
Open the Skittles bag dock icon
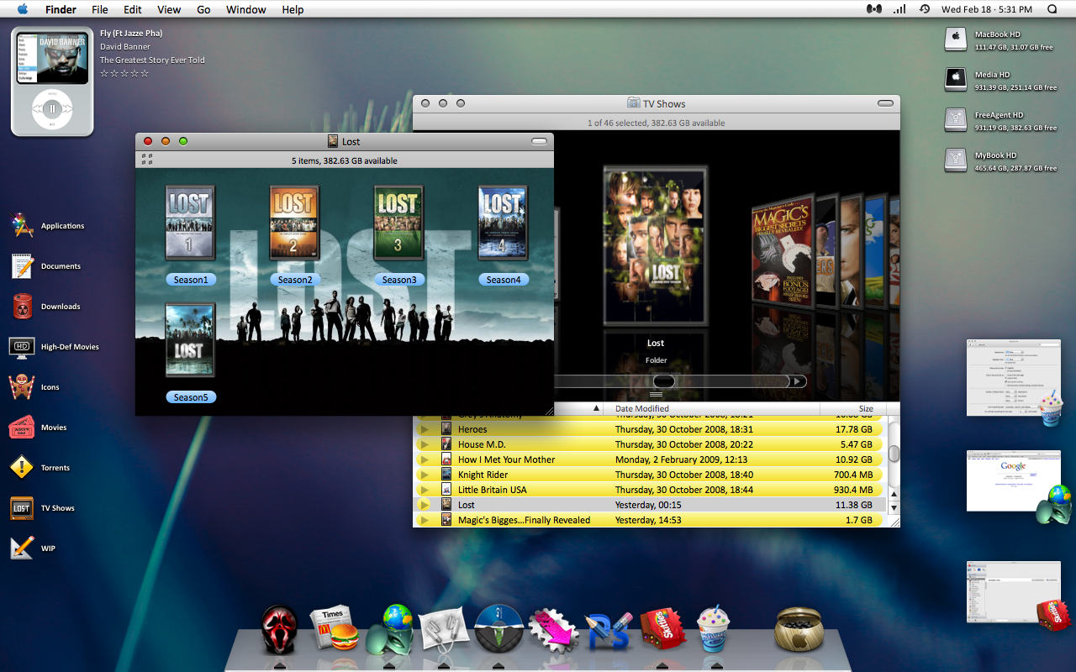click(662, 630)
